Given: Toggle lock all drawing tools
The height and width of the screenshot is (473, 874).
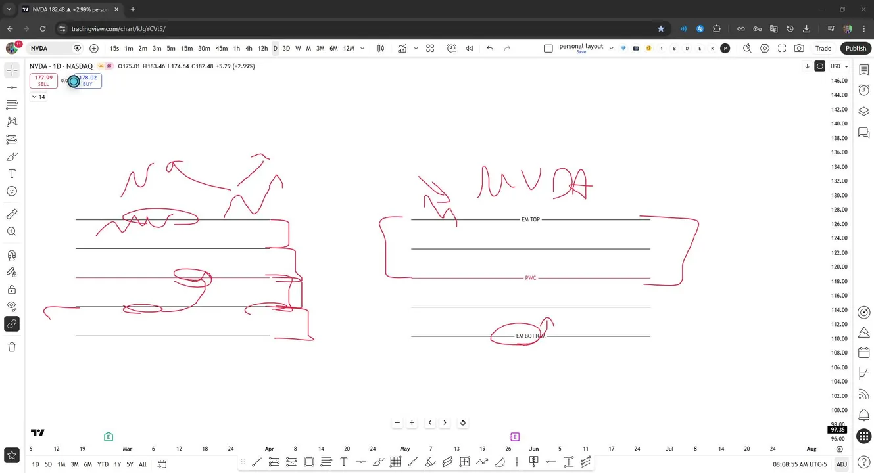Looking at the screenshot, I should (12, 290).
